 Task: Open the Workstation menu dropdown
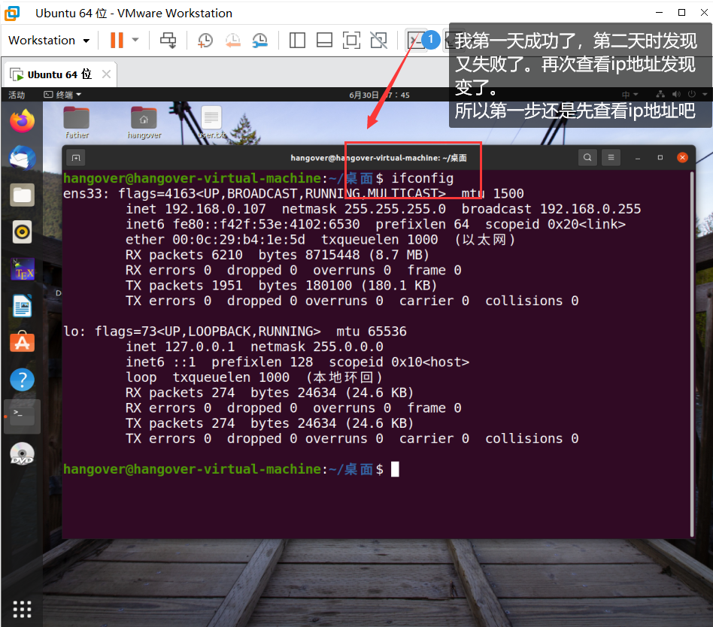click(49, 41)
